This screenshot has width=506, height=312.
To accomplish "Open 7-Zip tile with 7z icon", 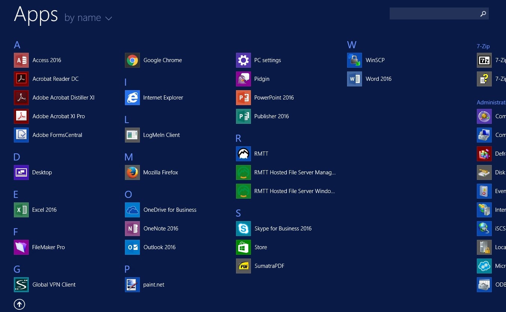I will click(x=491, y=60).
